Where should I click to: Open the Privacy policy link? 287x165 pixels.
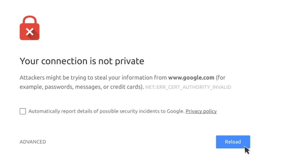pos(201,111)
